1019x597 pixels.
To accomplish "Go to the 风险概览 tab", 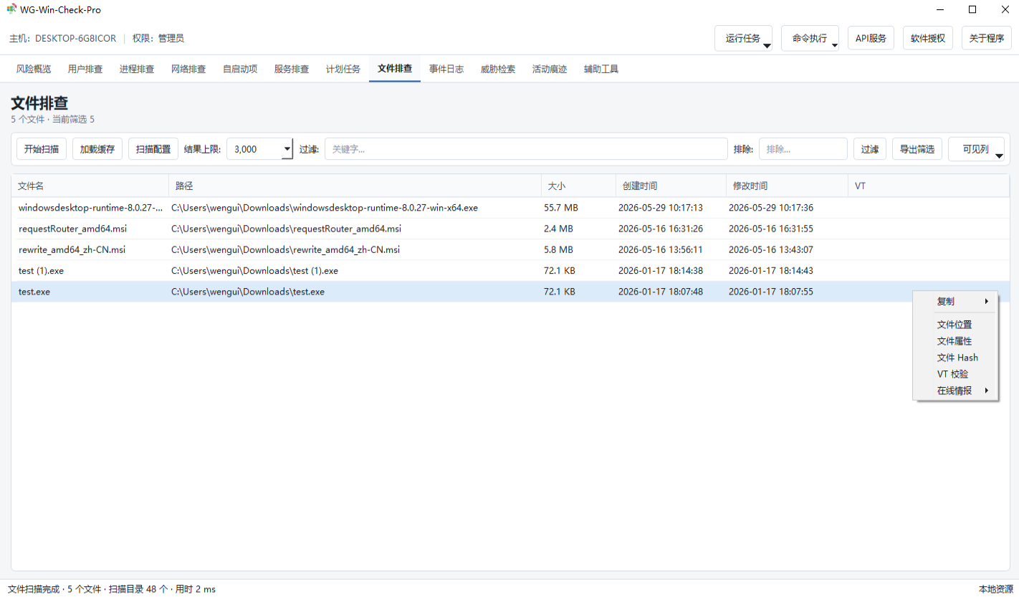I will [x=34, y=70].
